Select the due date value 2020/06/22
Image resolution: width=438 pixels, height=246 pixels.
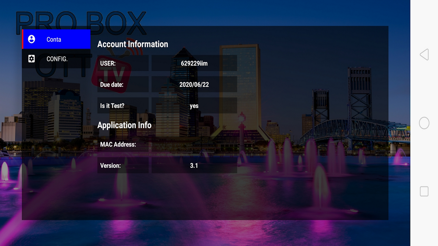pos(194,85)
